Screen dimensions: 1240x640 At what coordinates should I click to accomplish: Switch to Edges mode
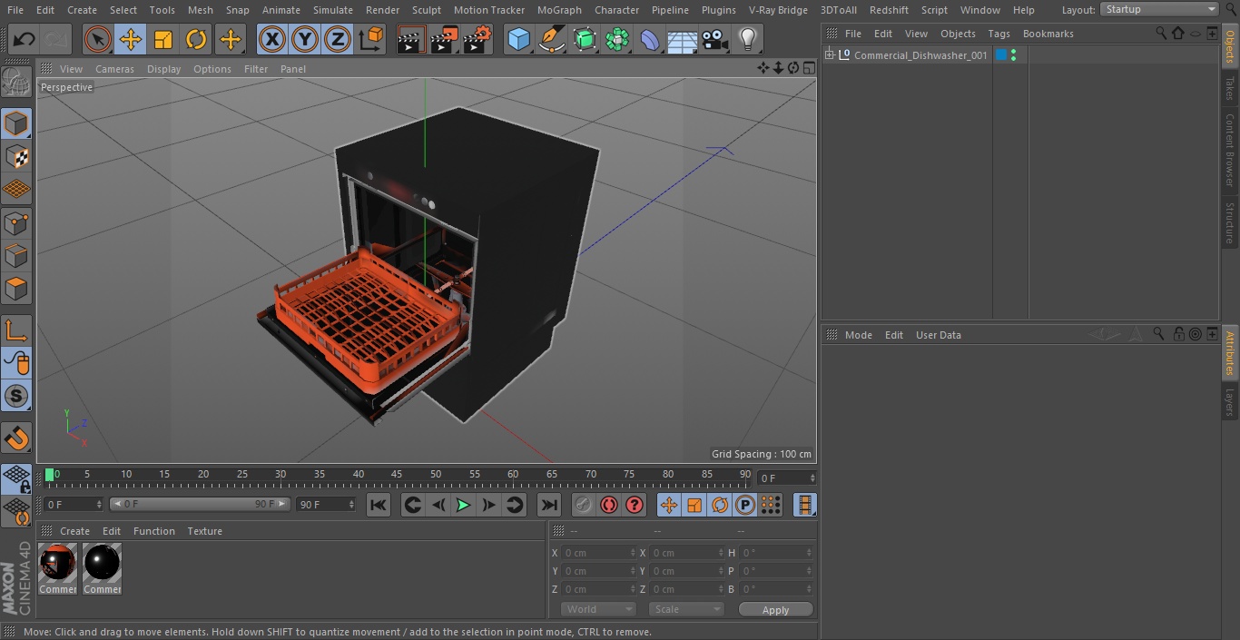[x=16, y=256]
